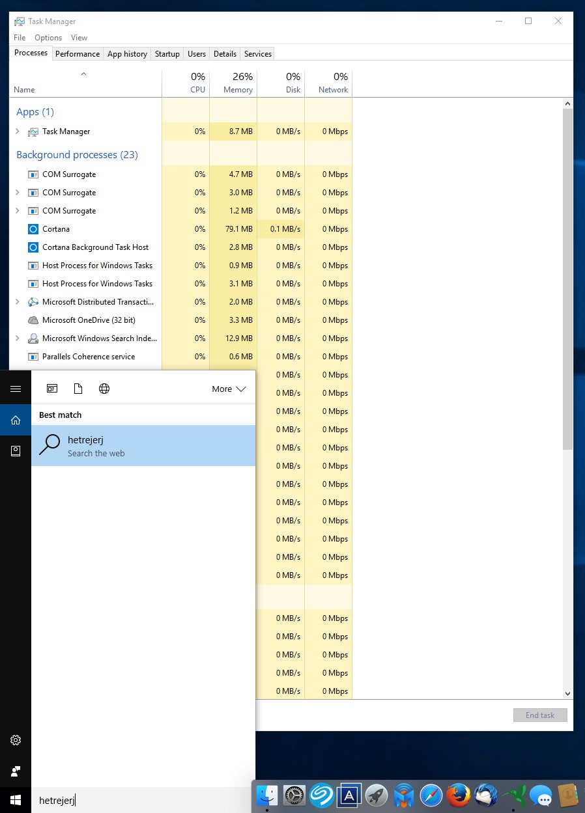Image resolution: width=585 pixels, height=813 pixels.
Task: Click the hetrejerj Search the web result
Action: 143,446
